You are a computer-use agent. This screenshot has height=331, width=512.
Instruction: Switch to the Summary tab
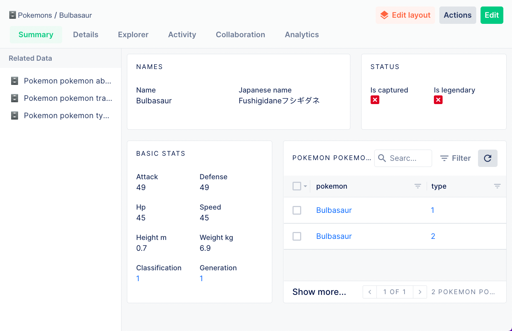[x=36, y=35]
